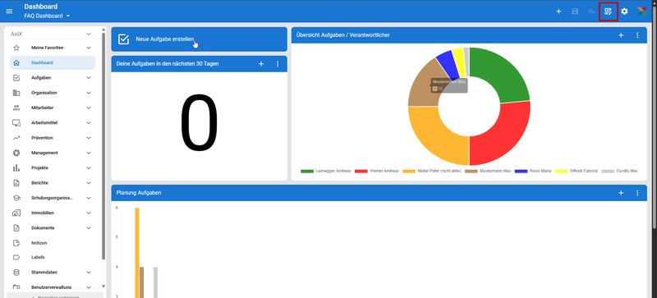Add item in Planung Aufgaben widget

coord(621,193)
